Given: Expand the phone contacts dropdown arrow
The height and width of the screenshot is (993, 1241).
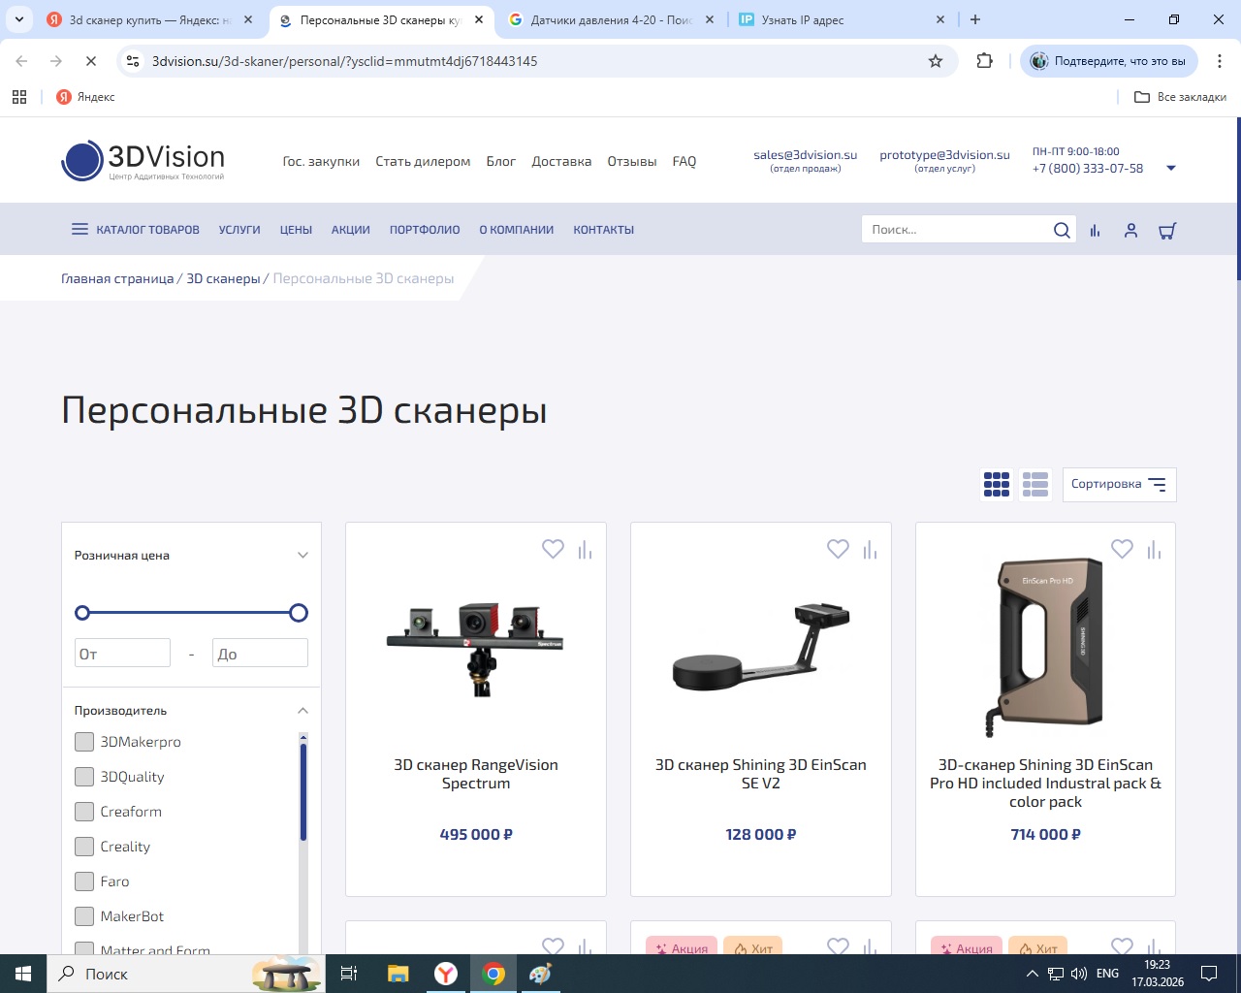Looking at the screenshot, I should 1171,168.
